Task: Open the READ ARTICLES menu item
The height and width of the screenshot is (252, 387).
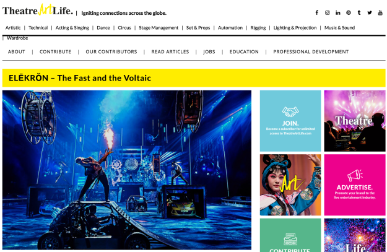Action: 170,52
